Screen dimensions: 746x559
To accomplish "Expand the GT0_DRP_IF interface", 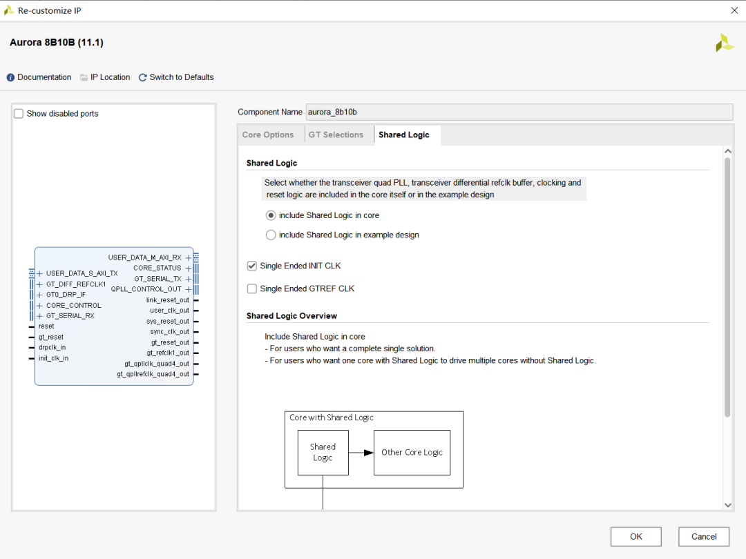I will click(x=39, y=295).
